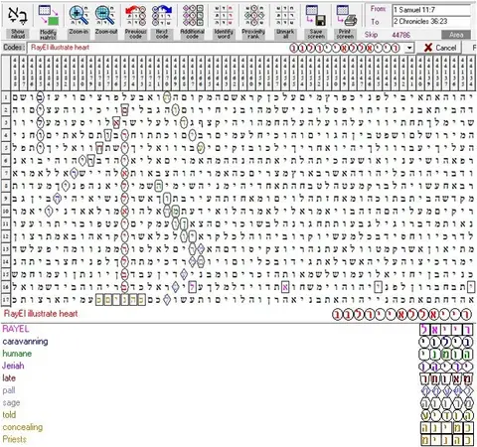Select the Priests term in the list
477x447 pixels.
click(x=15, y=439)
